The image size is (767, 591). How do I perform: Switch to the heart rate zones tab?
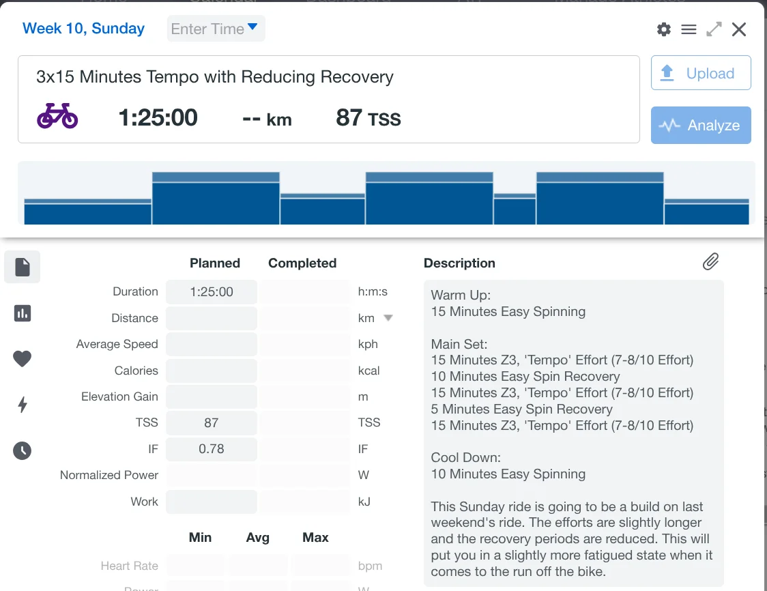click(x=23, y=358)
